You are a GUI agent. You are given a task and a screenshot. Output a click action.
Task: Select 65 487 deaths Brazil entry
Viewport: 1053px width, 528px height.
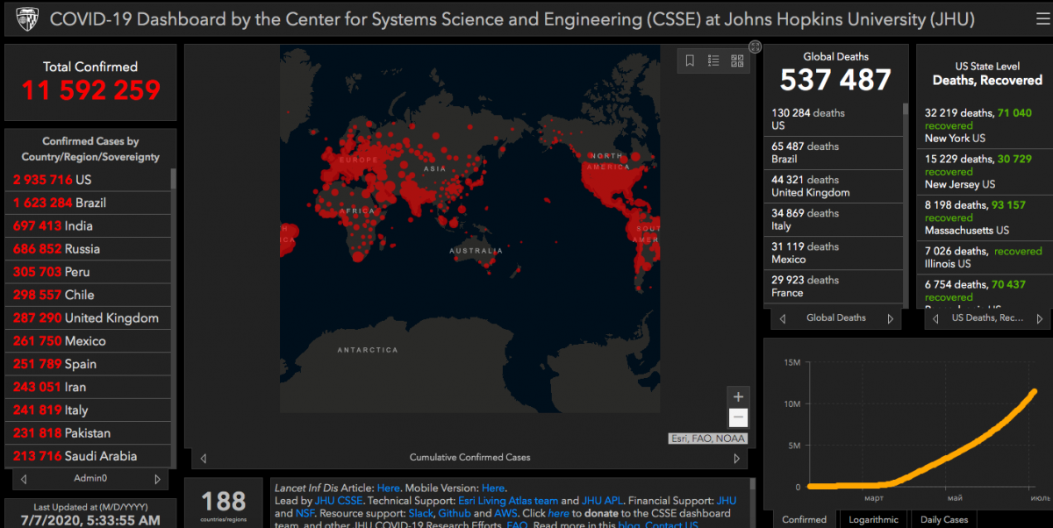[834, 153]
